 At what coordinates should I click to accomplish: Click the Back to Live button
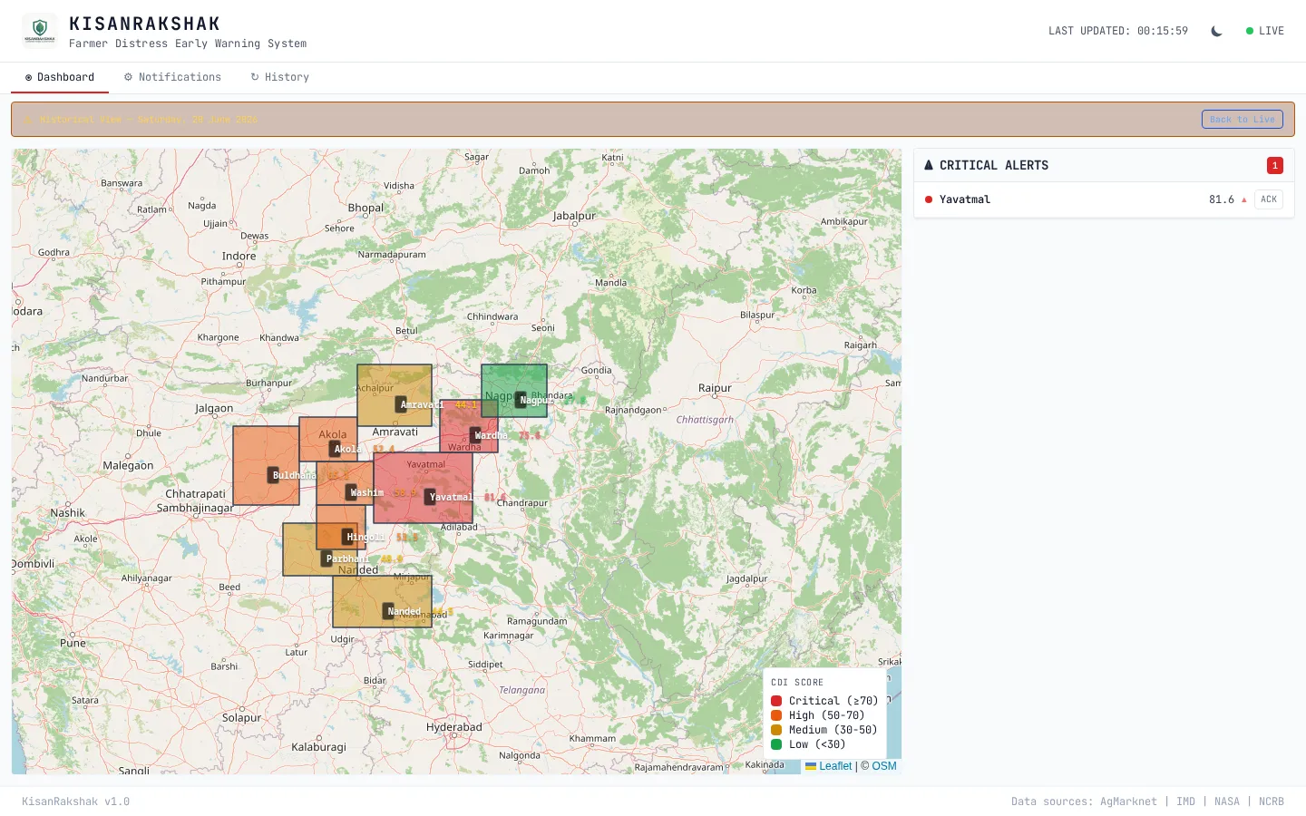[x=1243, y=120]
